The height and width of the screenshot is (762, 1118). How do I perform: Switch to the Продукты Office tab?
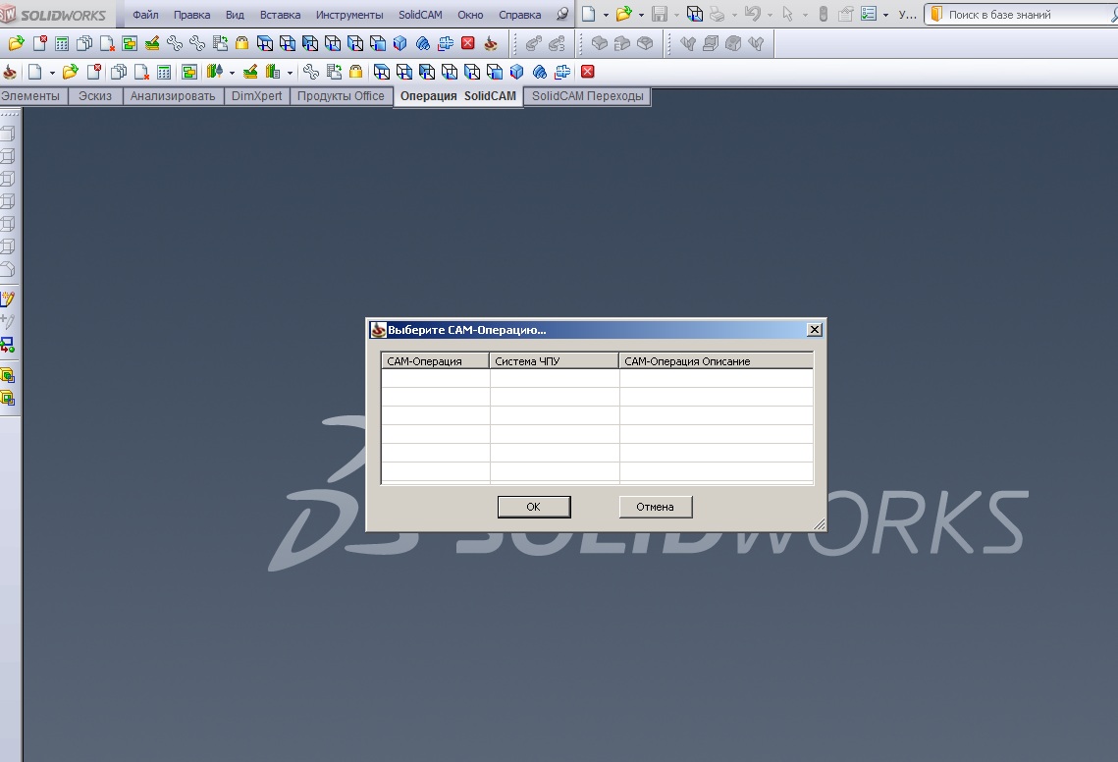coord(341,96)
